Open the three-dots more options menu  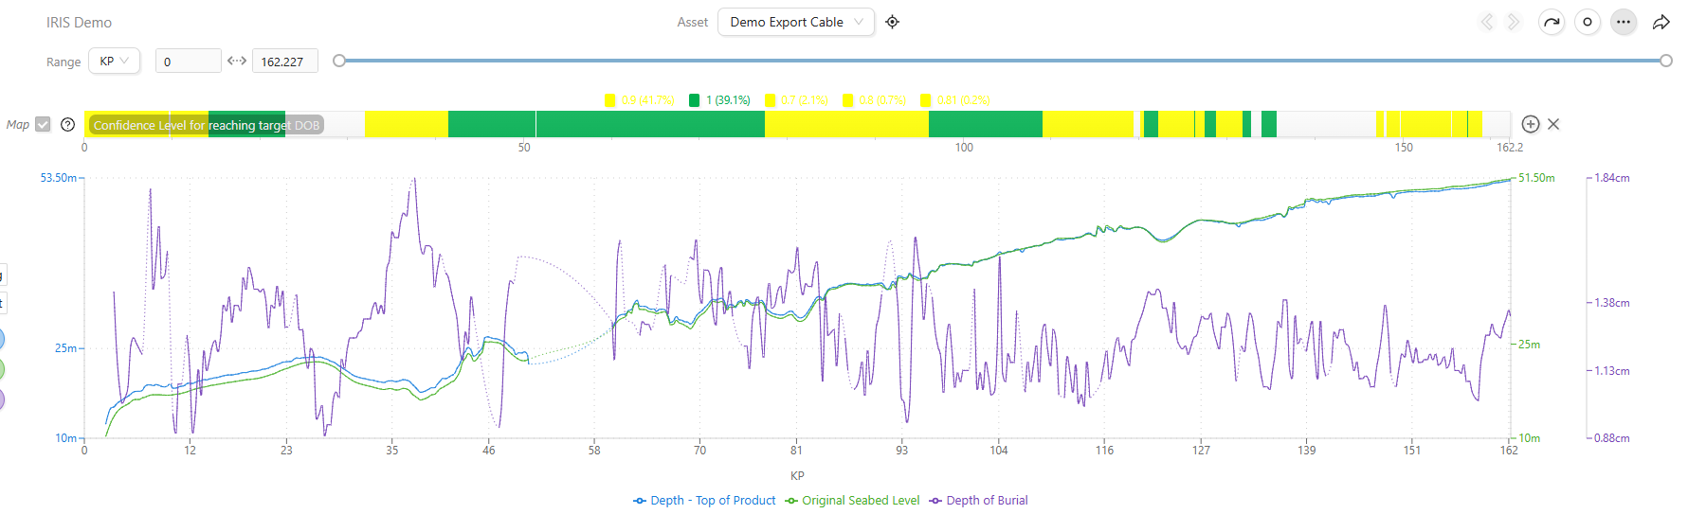[x=1624, y=22]
